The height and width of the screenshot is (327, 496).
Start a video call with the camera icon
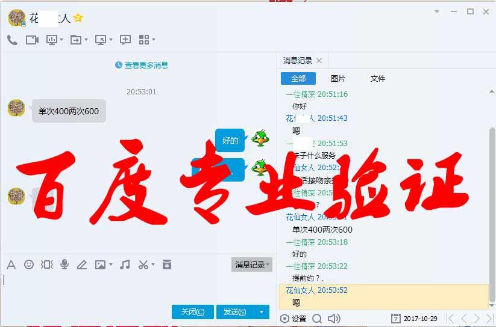(x=32, y=40)
